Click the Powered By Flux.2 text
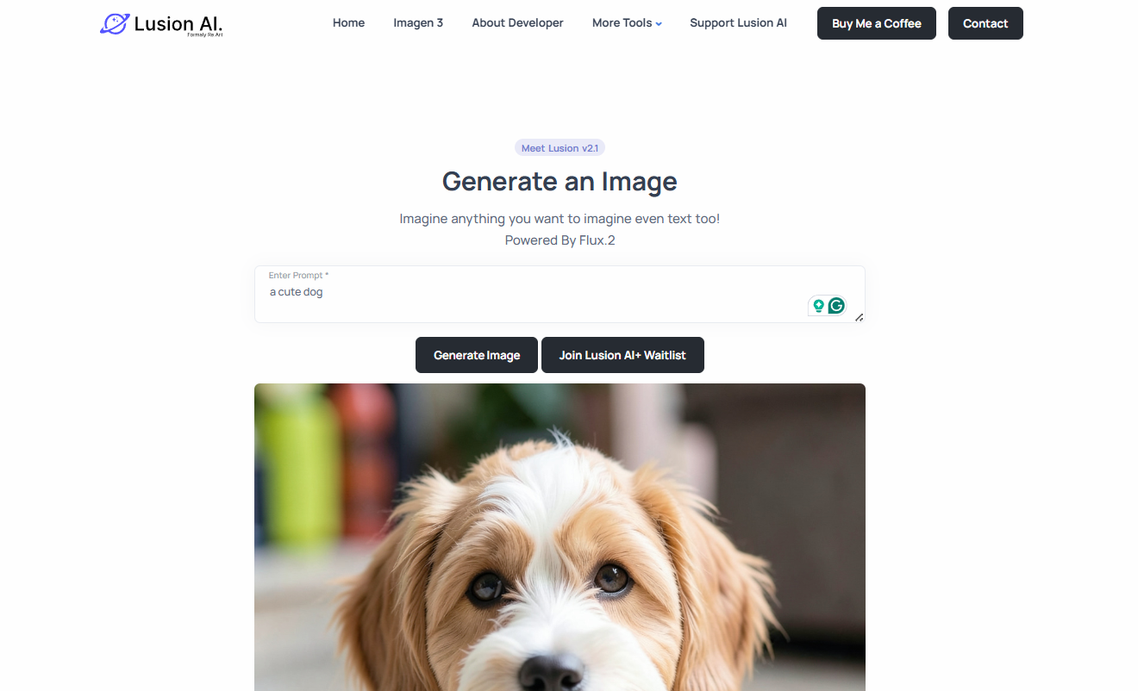Screen dimensions: 1138x691 point(560,240)
